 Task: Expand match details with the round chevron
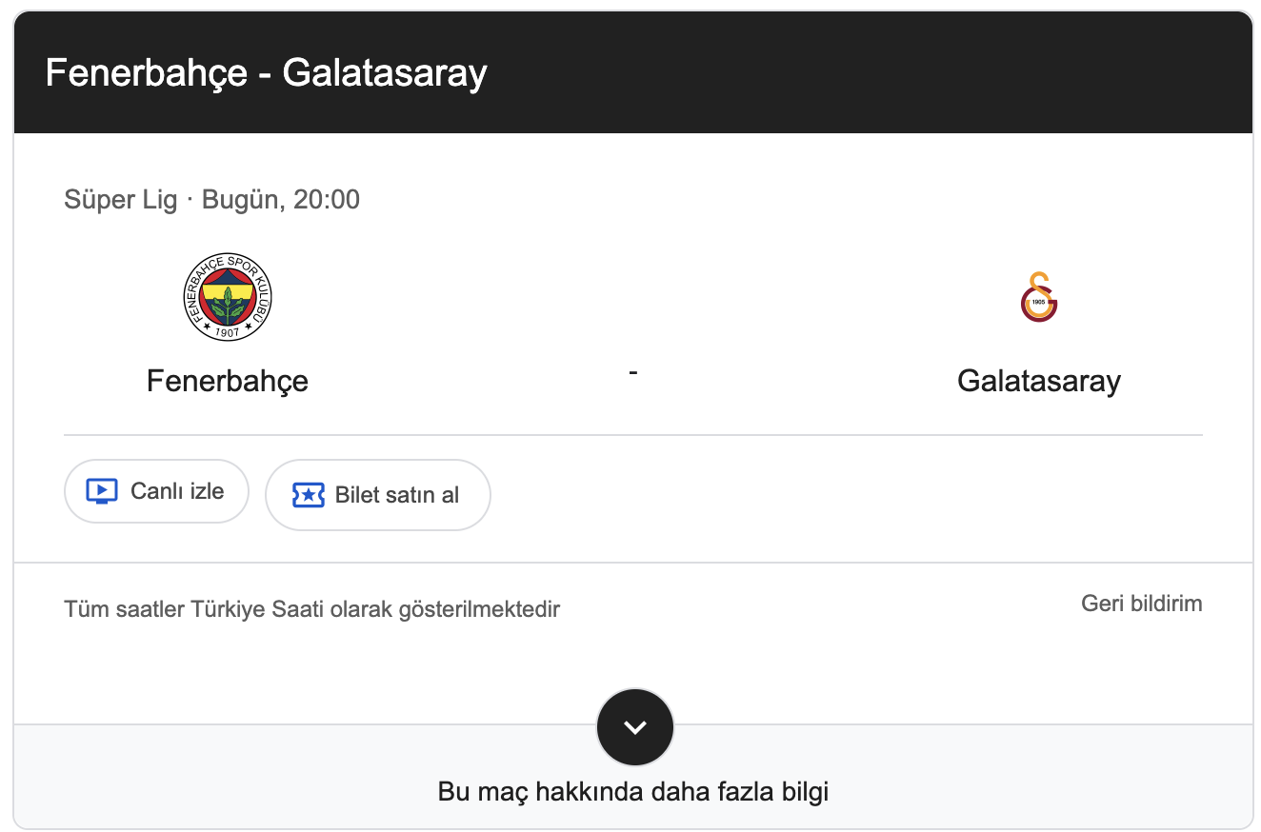point(634,727)
